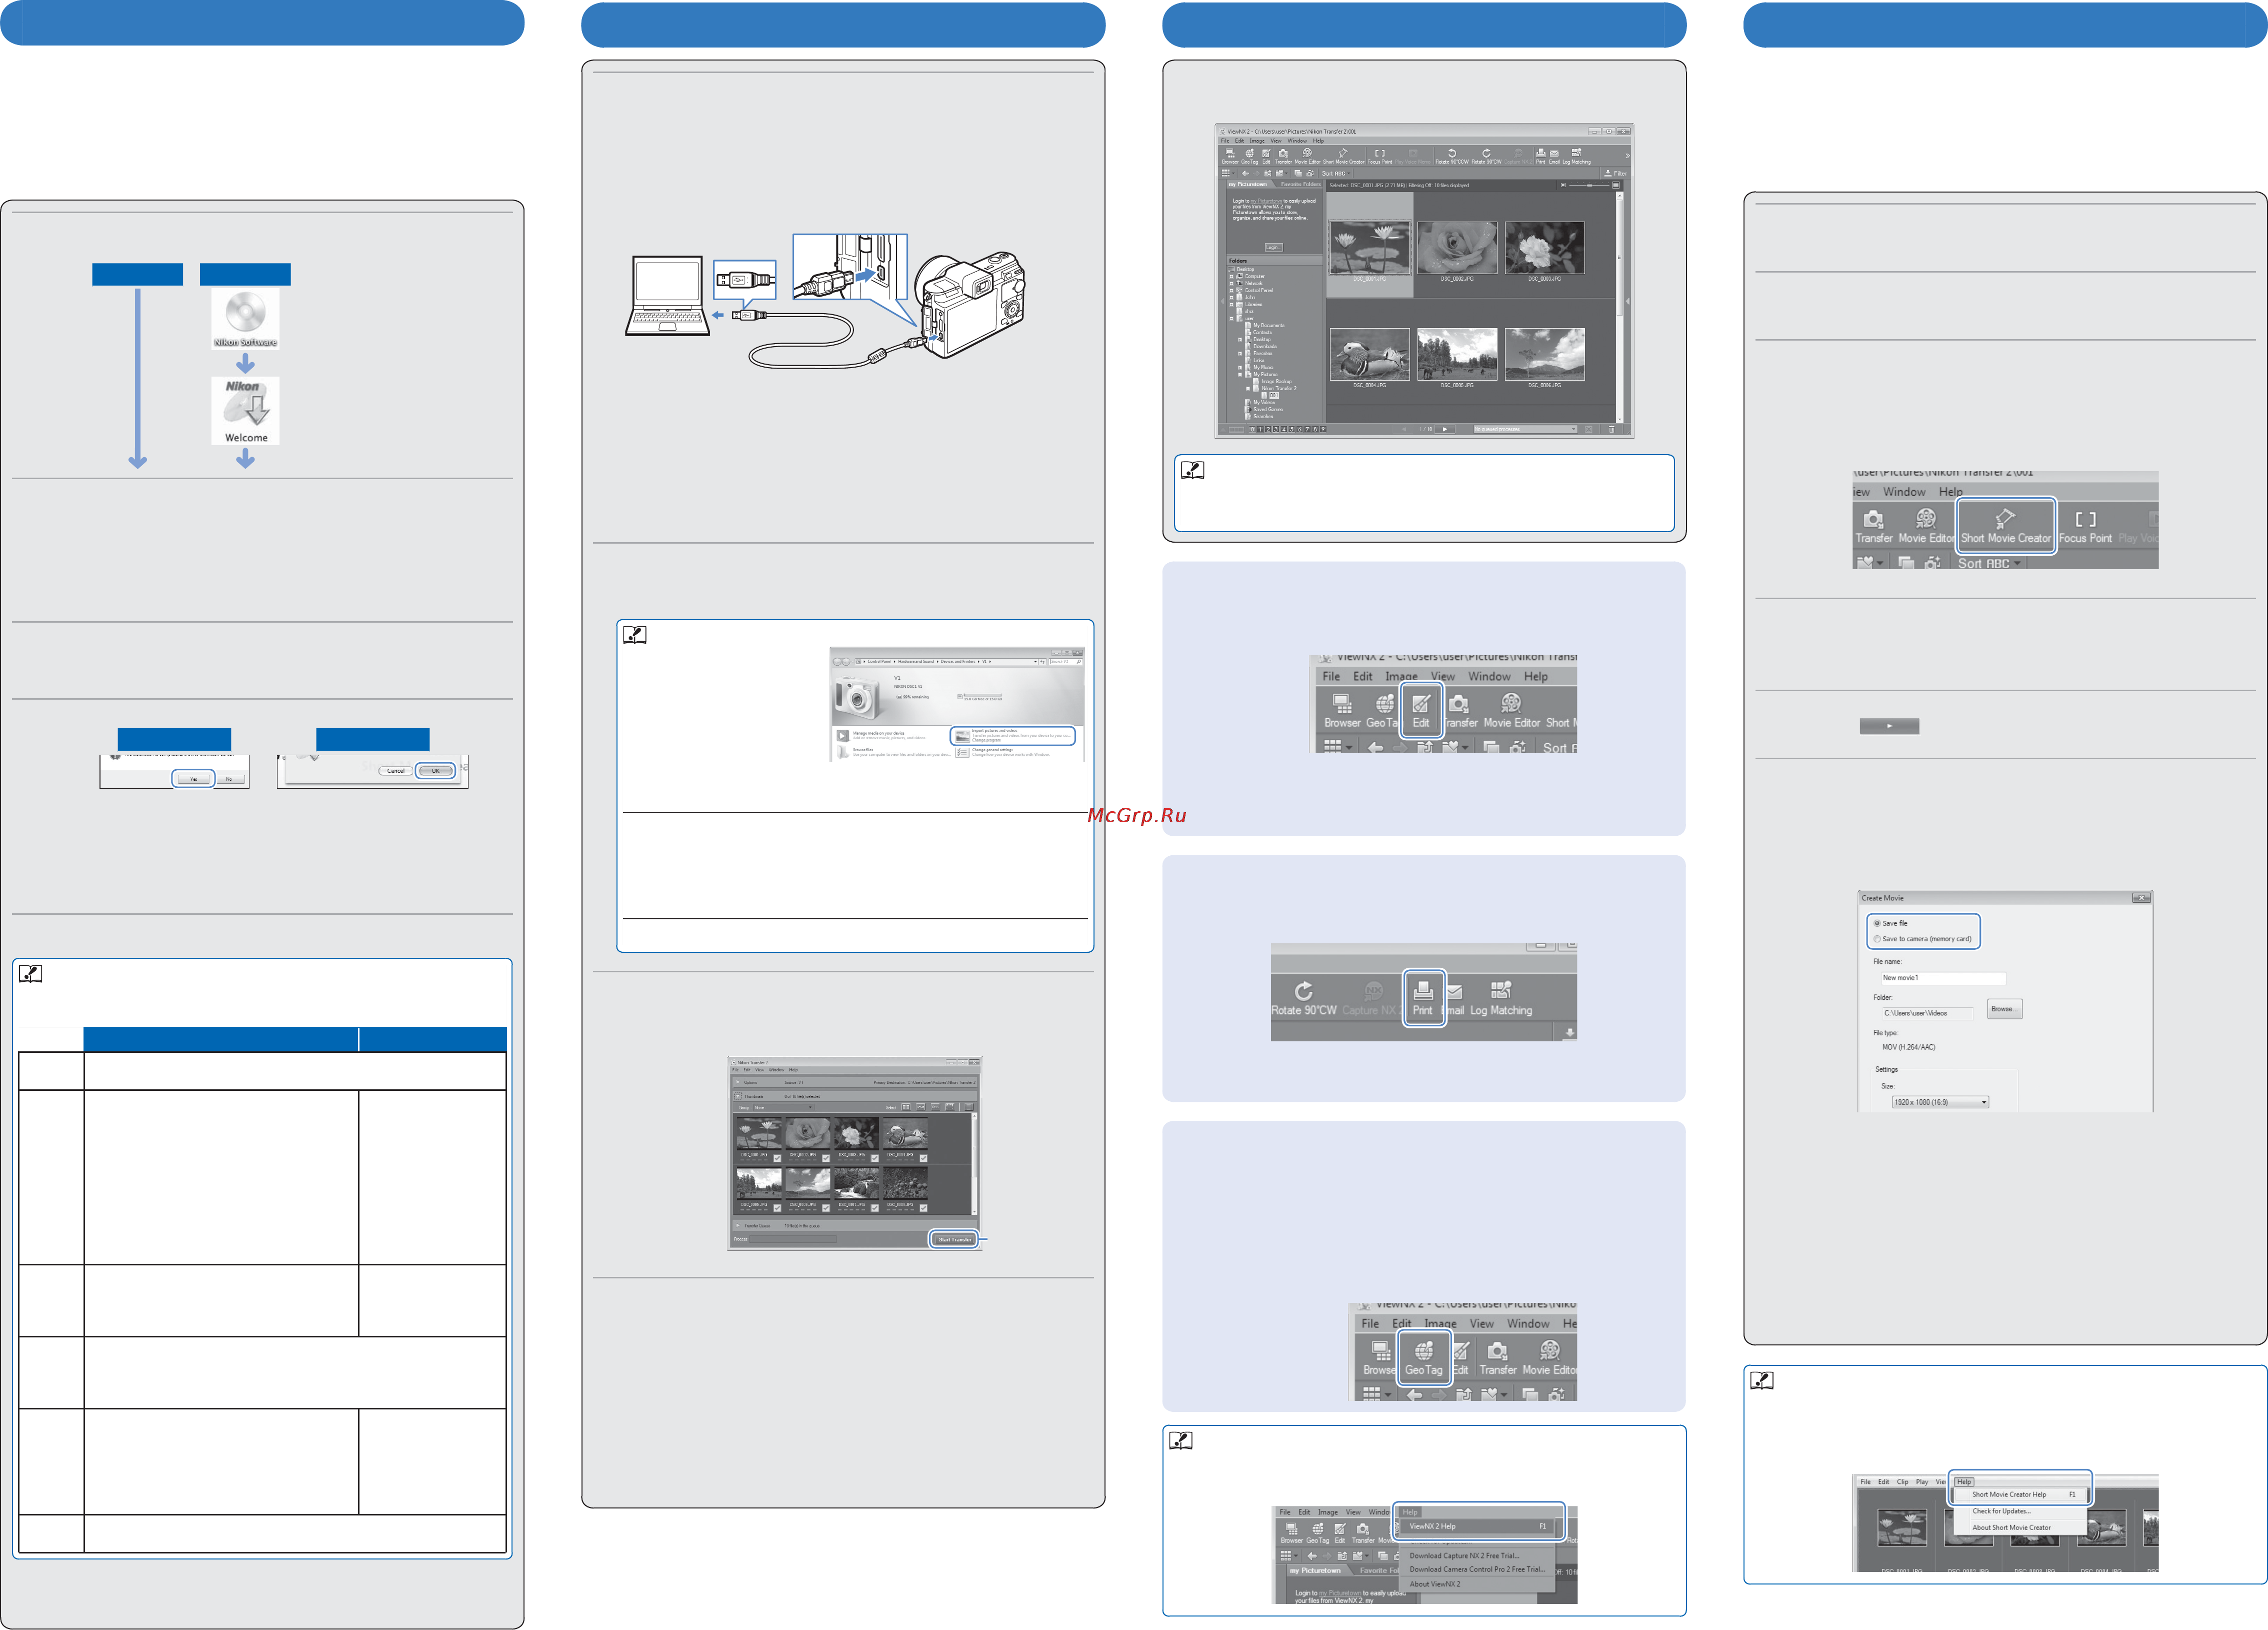
Task: Click the Start Transfer button
Action: [x=954, y=1239]
